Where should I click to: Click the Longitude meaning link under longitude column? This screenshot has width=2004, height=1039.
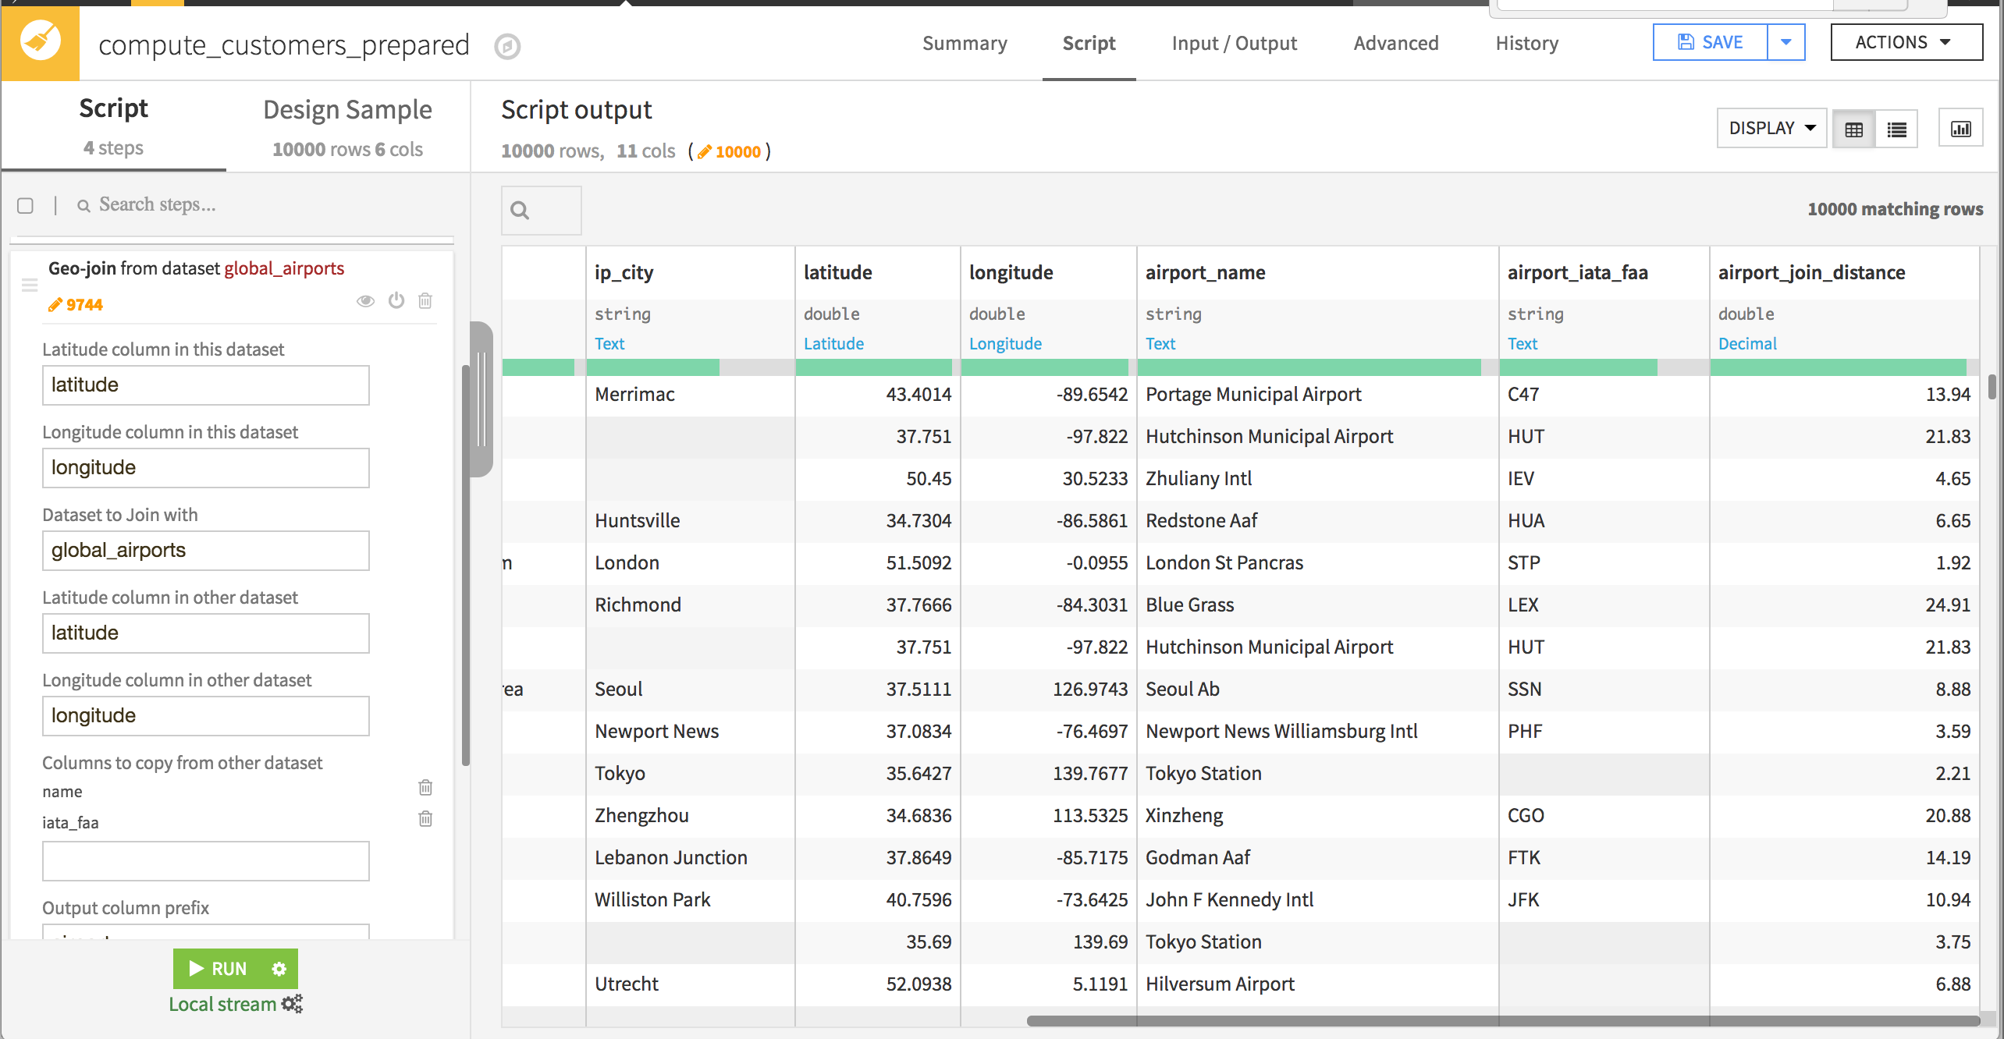[x=1005, y=343]
